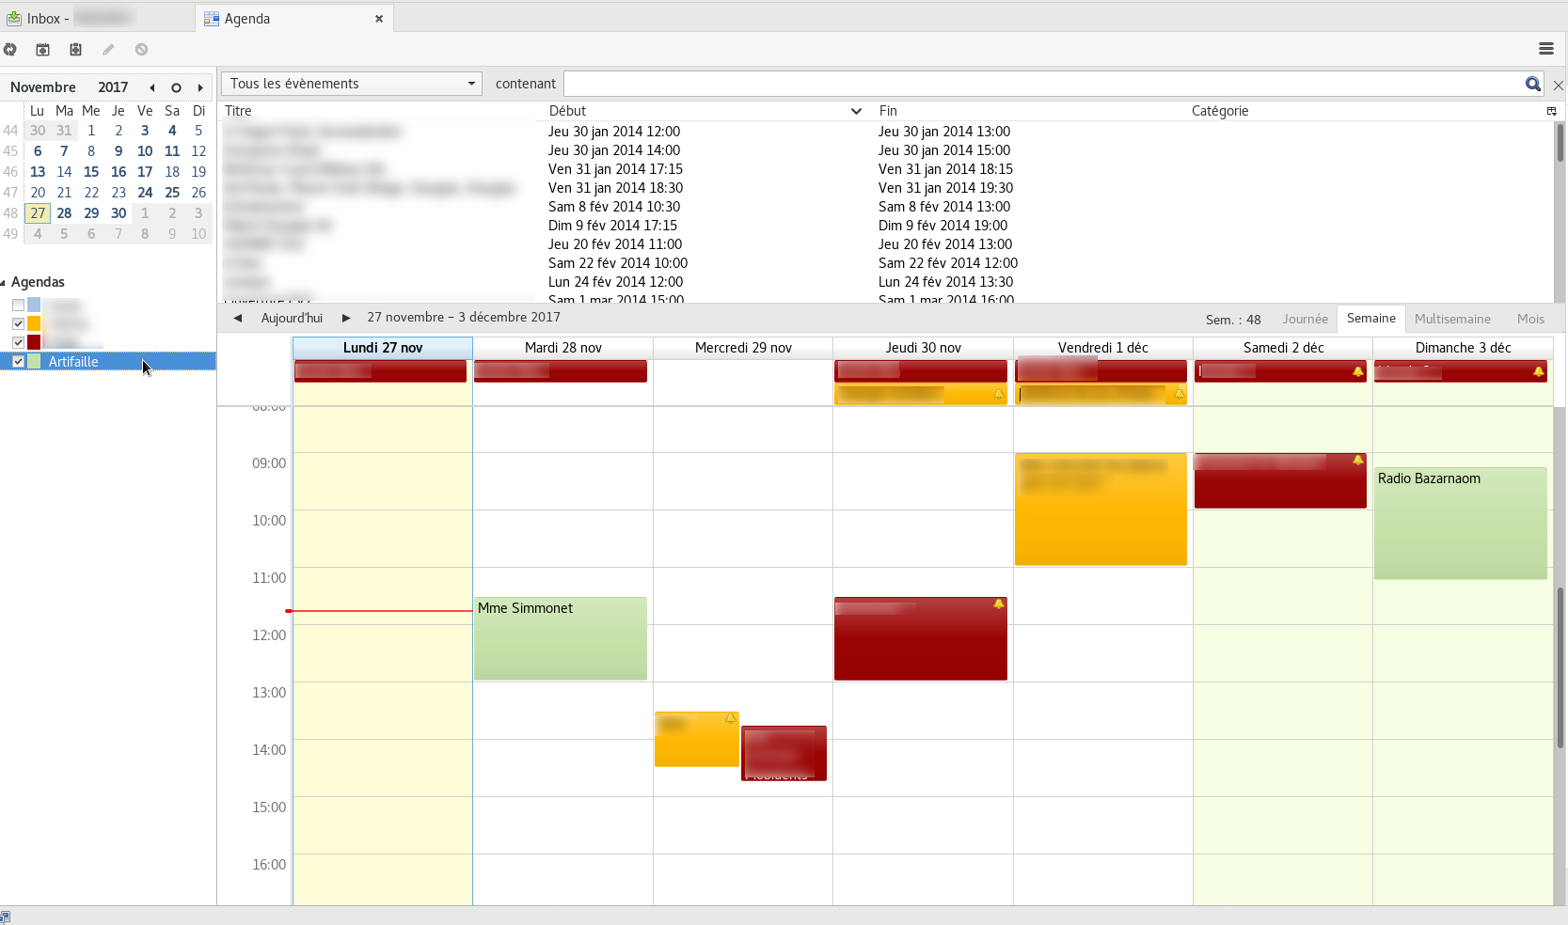Go to next week in calendar view
The width and height of the screenshot is (1568, 925).
coord(346,319)
